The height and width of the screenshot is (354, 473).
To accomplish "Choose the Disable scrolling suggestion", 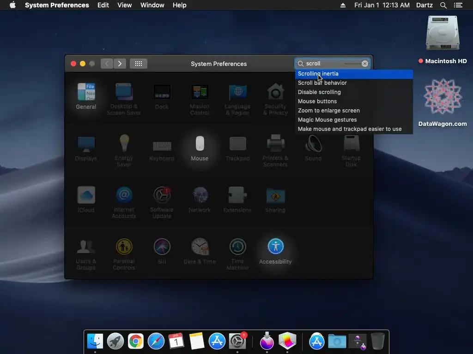I will 354,92.
